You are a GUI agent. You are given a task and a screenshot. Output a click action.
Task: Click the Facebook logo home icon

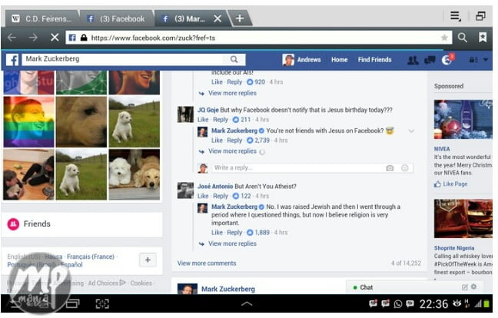[12, 59]
